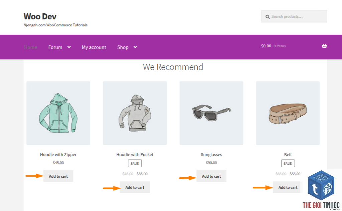This screenshot has width=342, height=211.
Task: Click the $55.00 Belt sale price
Action: 295,174
